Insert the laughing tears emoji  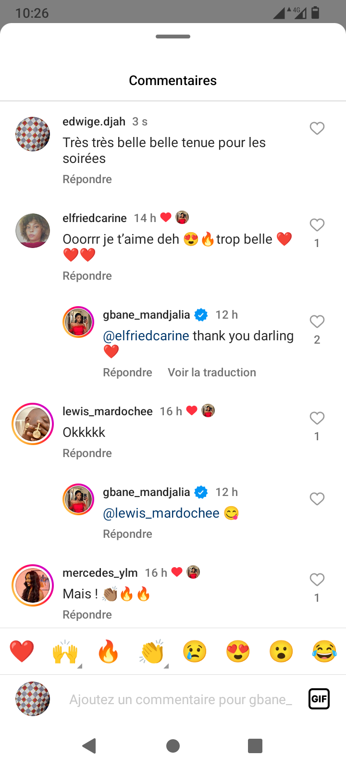[x=324, y=652]
